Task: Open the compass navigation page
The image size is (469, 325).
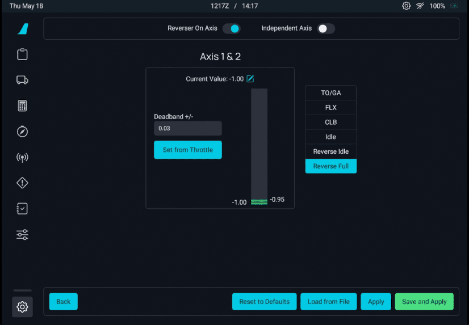Action: click(x=22, y=132)
